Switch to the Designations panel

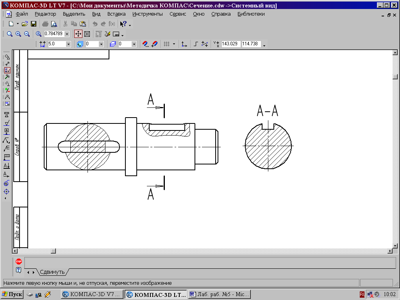pos(7,70)
